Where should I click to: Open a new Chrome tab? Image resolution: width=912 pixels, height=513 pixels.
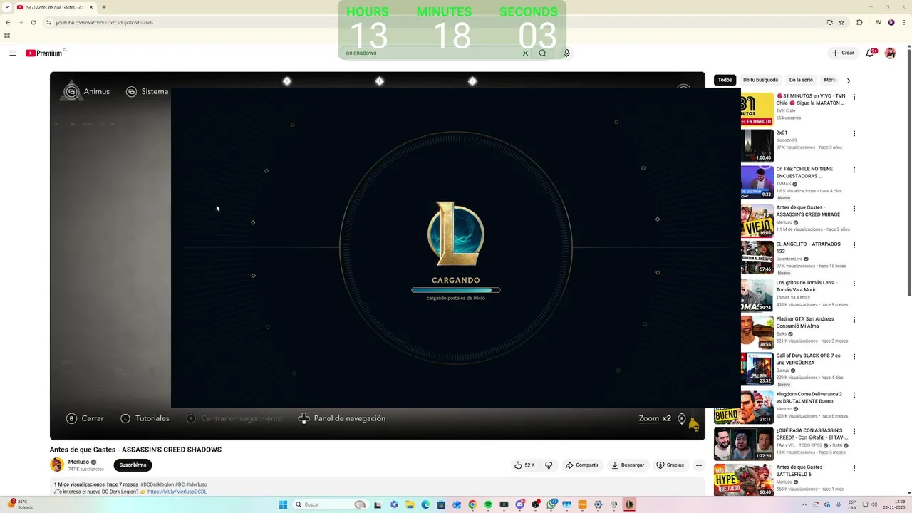click(104, 7)
